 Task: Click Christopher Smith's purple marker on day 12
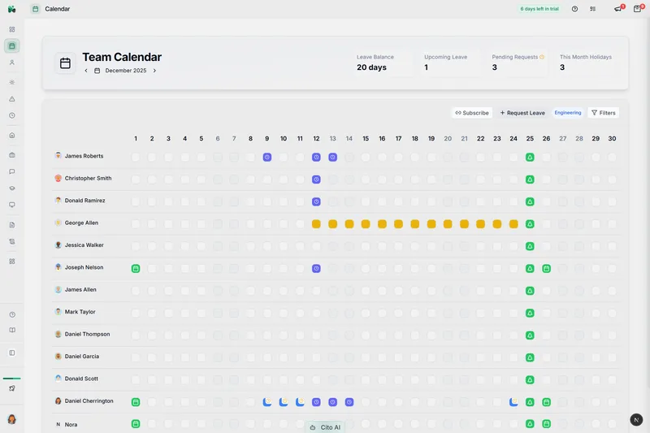pos(316,180)
